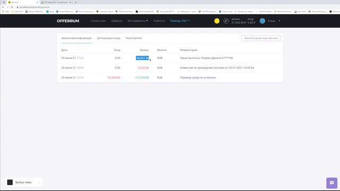Click the -37,320.00 hold value
Viewport: 340px width, 191px height.
click(114, 77)
